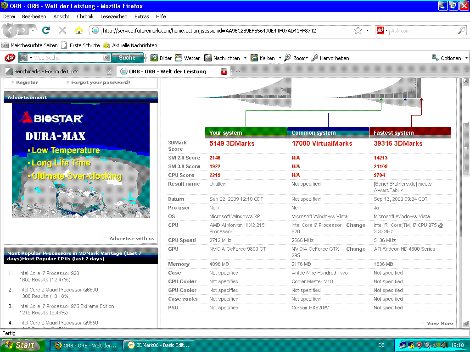Click Intel Core i7 Processor 920 entry
Image resolution: width=470 pixels, height=352 pixels.
(x=49, y=273)
